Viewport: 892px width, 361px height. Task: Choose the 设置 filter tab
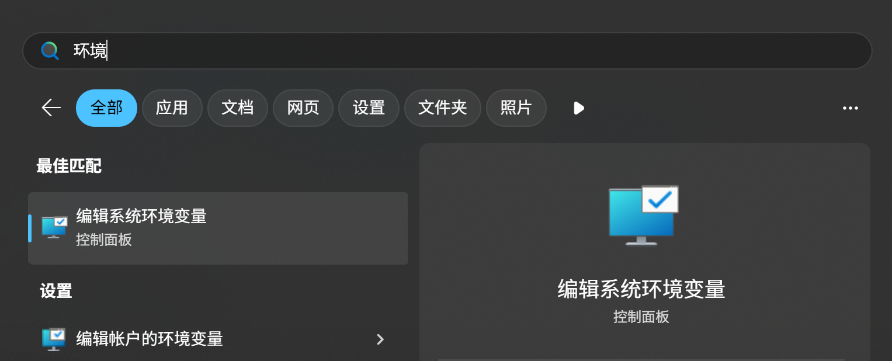coord(369,108)
